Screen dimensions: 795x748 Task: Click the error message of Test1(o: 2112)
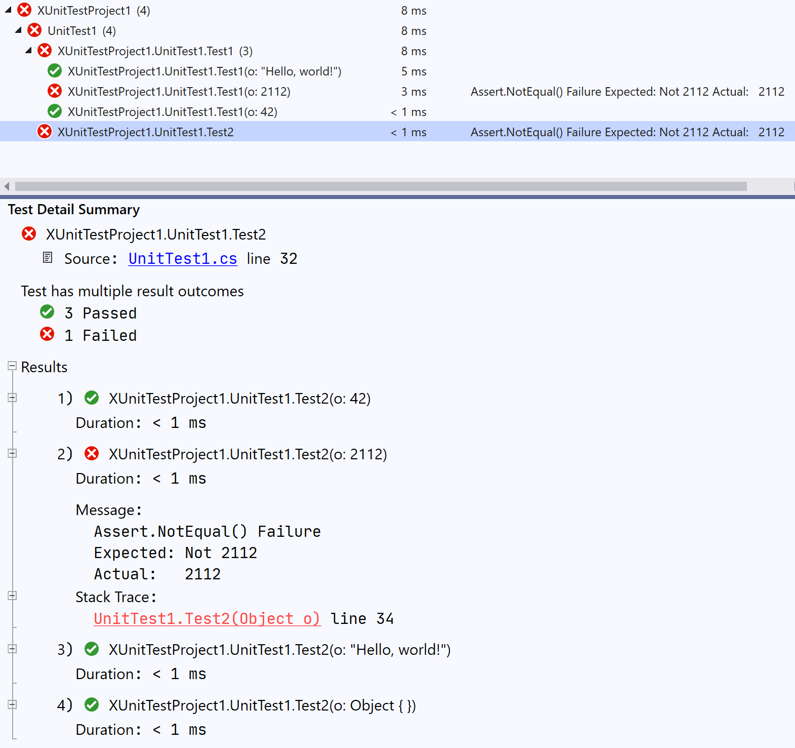coord(627,92)
